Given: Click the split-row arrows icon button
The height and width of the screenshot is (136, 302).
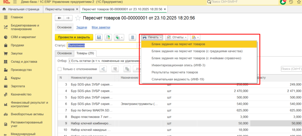Looking at the screenshot, I should (103, 69).
